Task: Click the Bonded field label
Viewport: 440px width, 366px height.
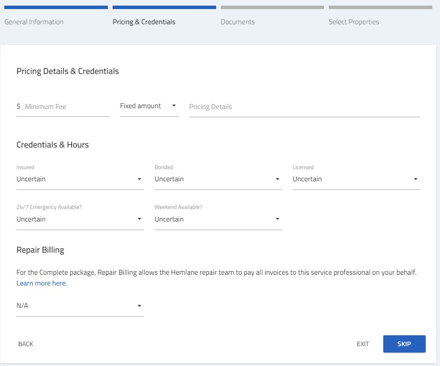Action: 164,167
